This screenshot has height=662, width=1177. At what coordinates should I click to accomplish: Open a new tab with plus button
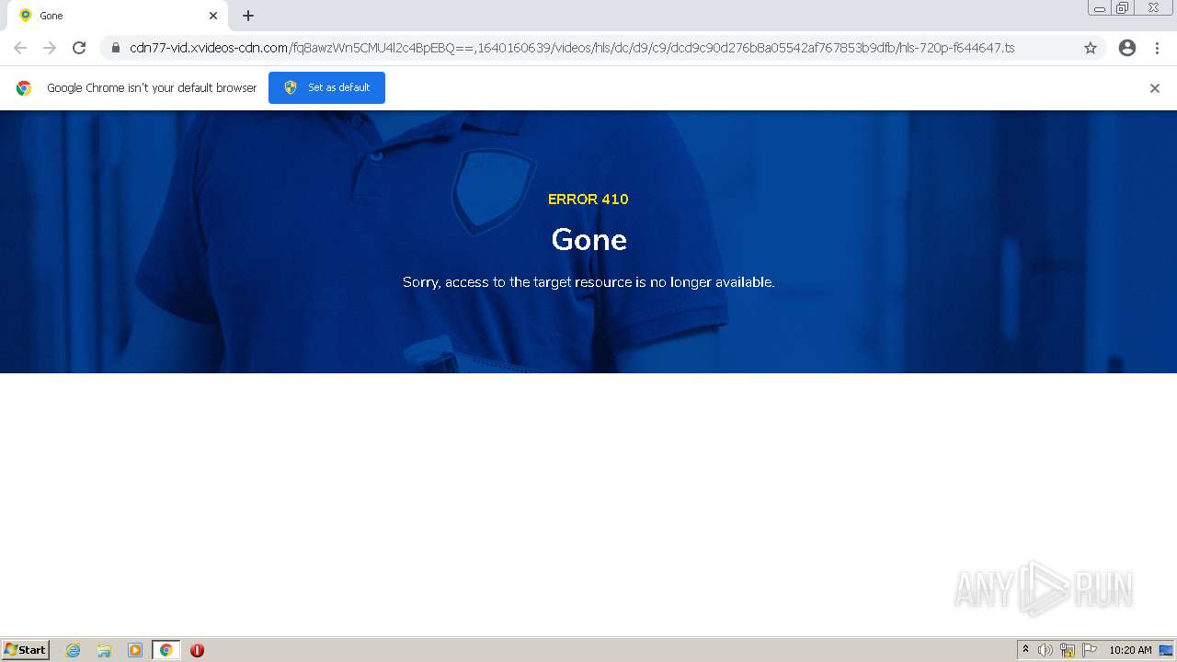pos(248,16)
